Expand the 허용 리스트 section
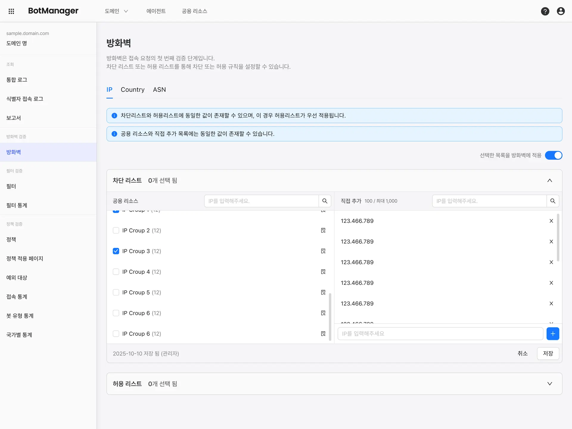Viewport: 572px width, 429px height. [550, 384]
